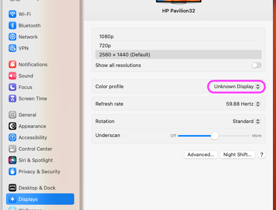Click the HP Pavilion32 monitor thumbnail
The image size is (276, 210).
point(178,2)
